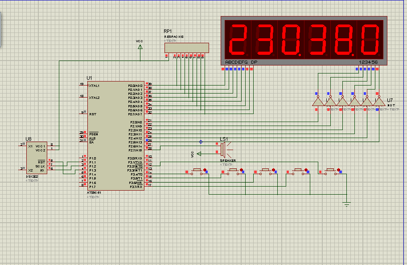The width and height of the screenshot is (407, 265).
Task: Click the rightmost NOT gate next to U7
Action: (x=379, y=102)
